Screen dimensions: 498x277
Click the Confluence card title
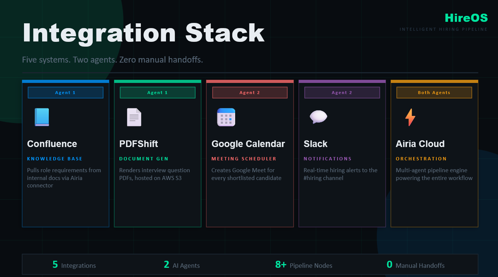point(52,144)
